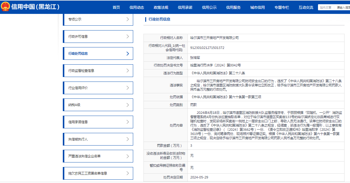Click the chevron icon for 行业信用评价

coord(128,88)
